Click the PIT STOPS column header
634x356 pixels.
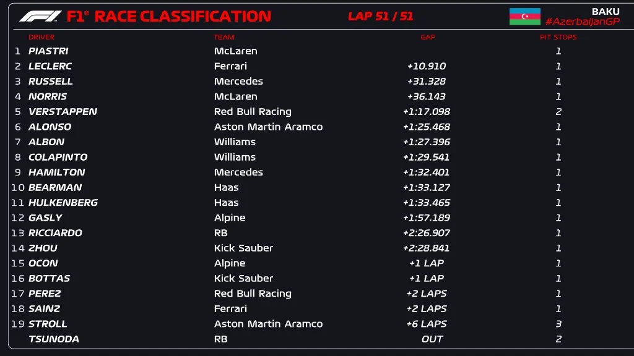(x=558, y=37)
